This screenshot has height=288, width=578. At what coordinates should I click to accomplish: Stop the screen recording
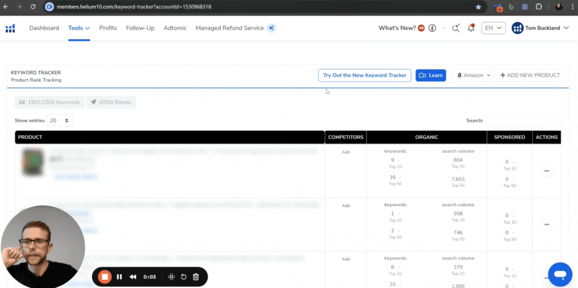click(x=105, y=277)
